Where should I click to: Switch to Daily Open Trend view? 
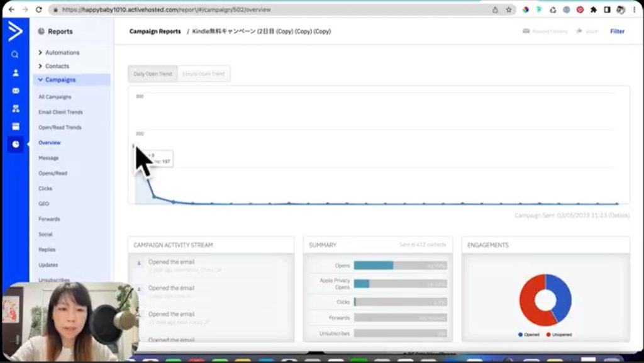click(x=152, y=74)
